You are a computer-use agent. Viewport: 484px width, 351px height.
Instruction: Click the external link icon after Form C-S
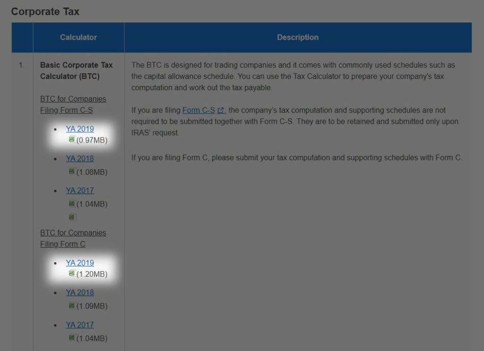(221, 109)
